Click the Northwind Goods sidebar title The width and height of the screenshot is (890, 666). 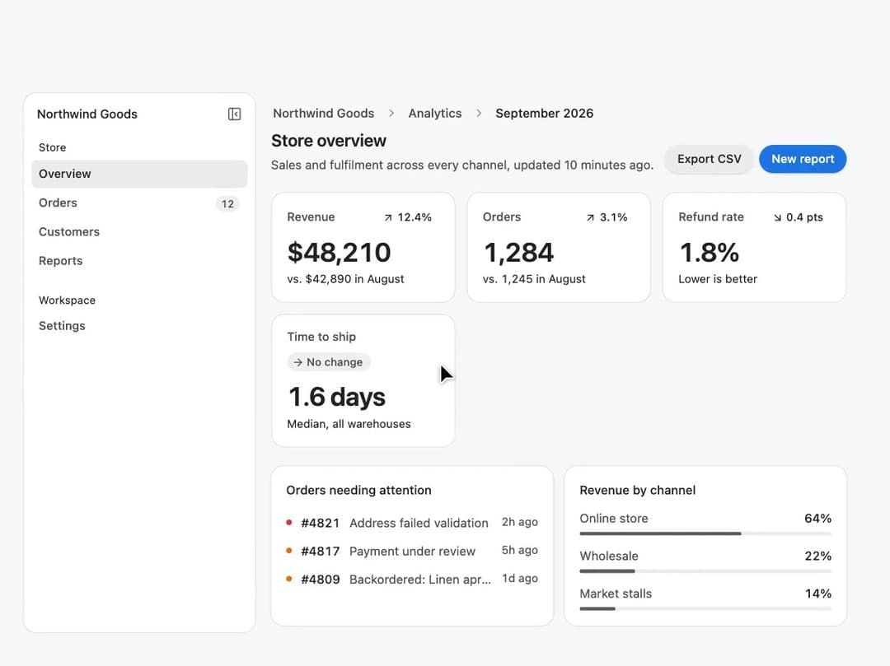87,114
